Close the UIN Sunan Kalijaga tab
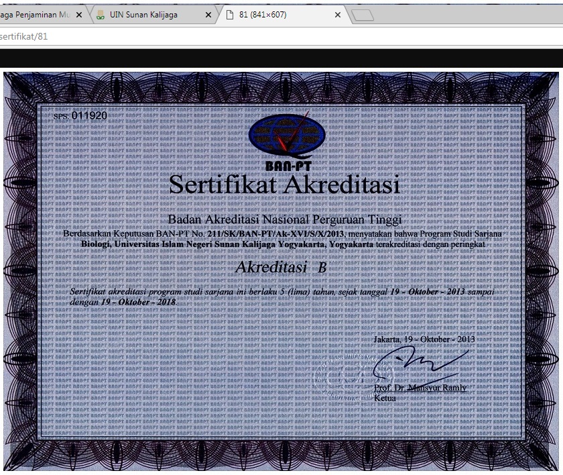Viewport: 563px width, 475px height. 208,15
